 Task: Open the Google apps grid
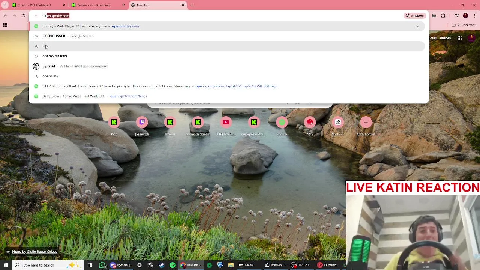point(459,38)
